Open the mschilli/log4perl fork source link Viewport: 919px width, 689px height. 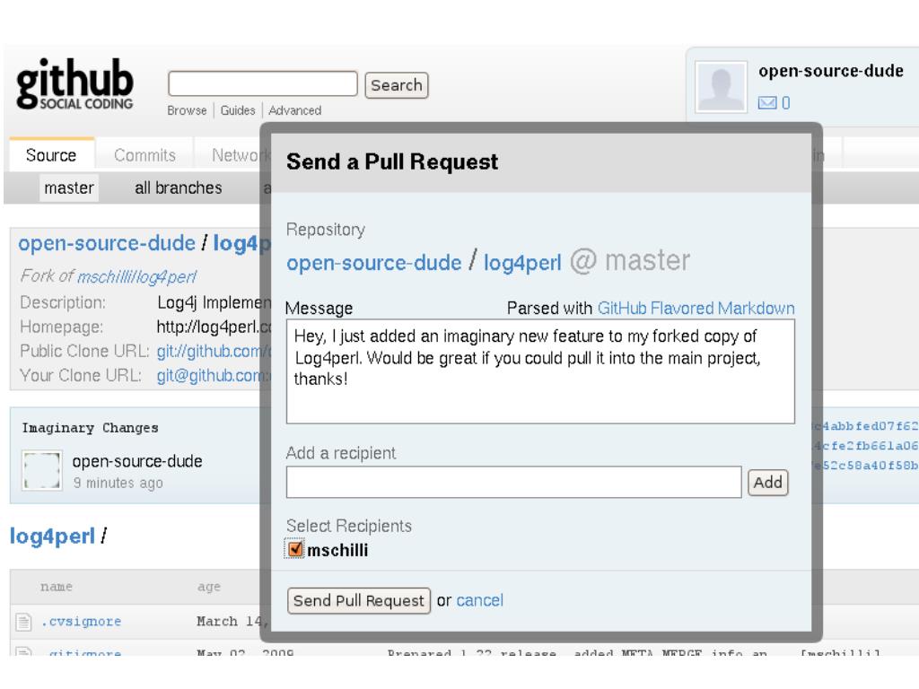136,276
